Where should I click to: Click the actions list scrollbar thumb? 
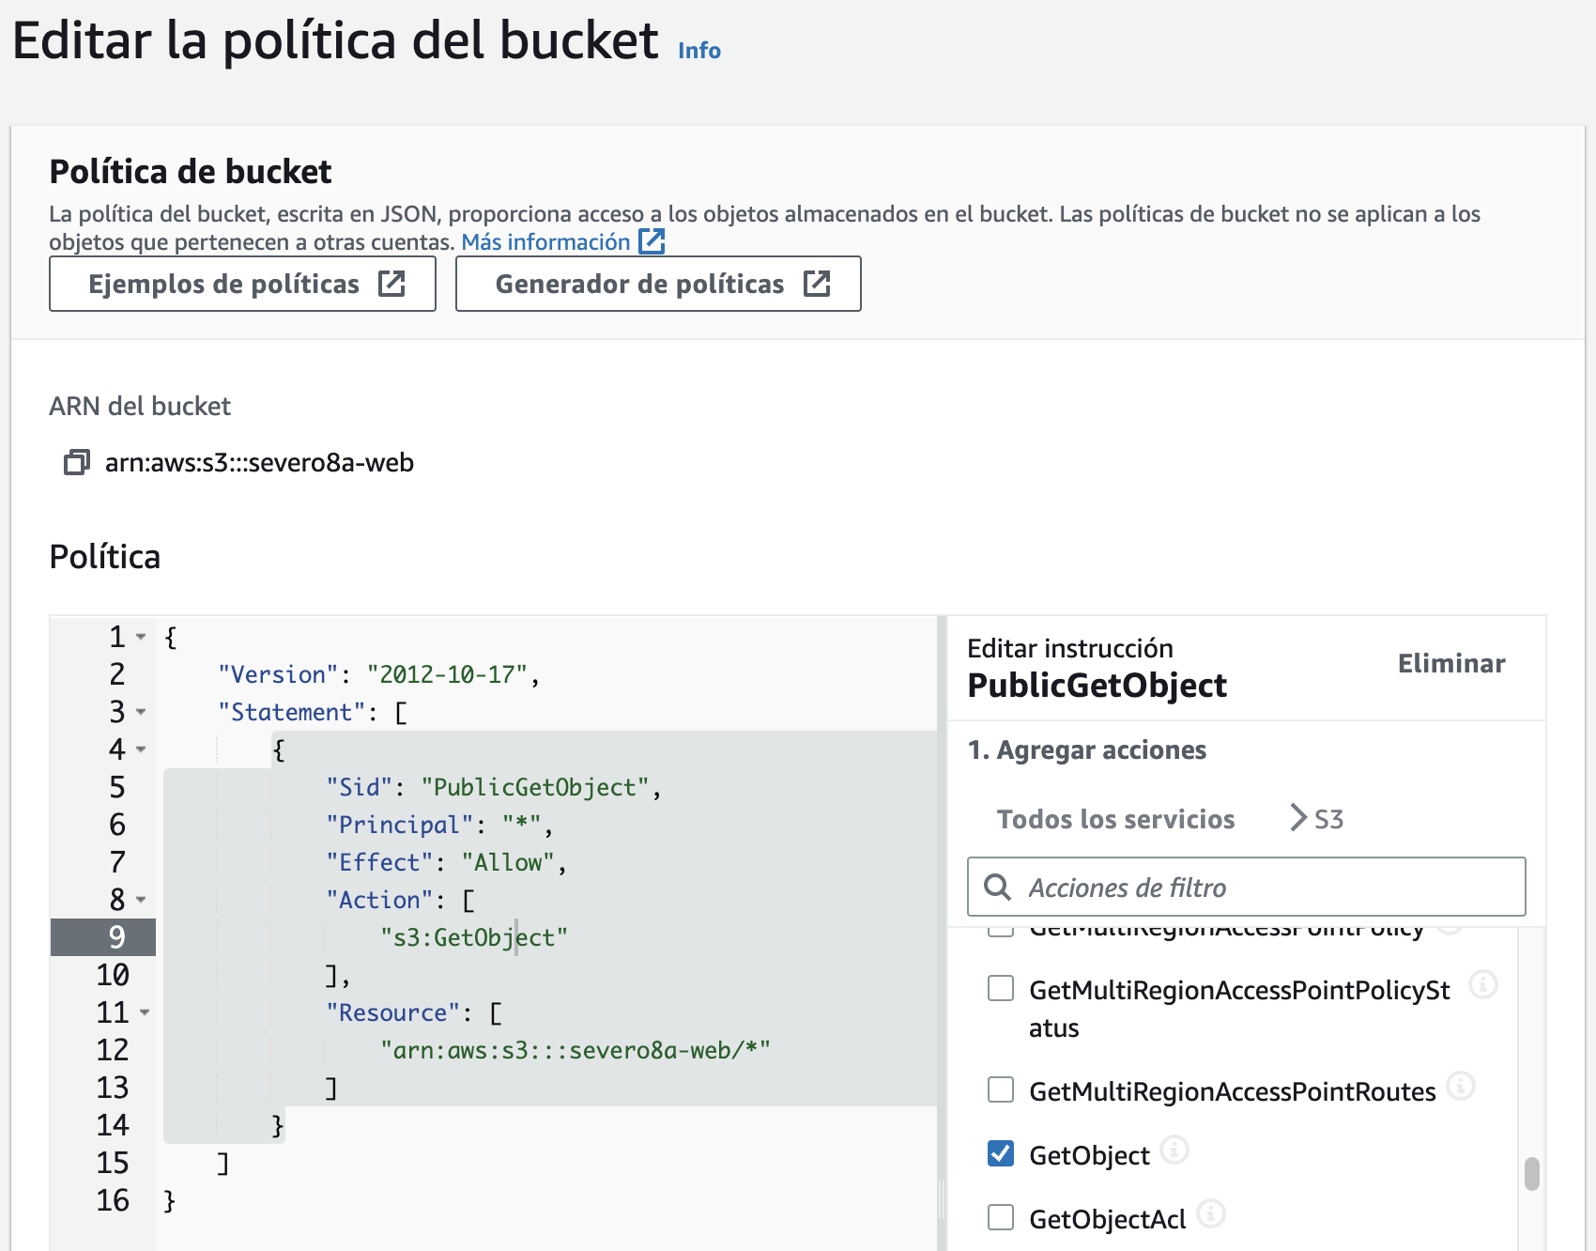[x=1532, y=1173]
